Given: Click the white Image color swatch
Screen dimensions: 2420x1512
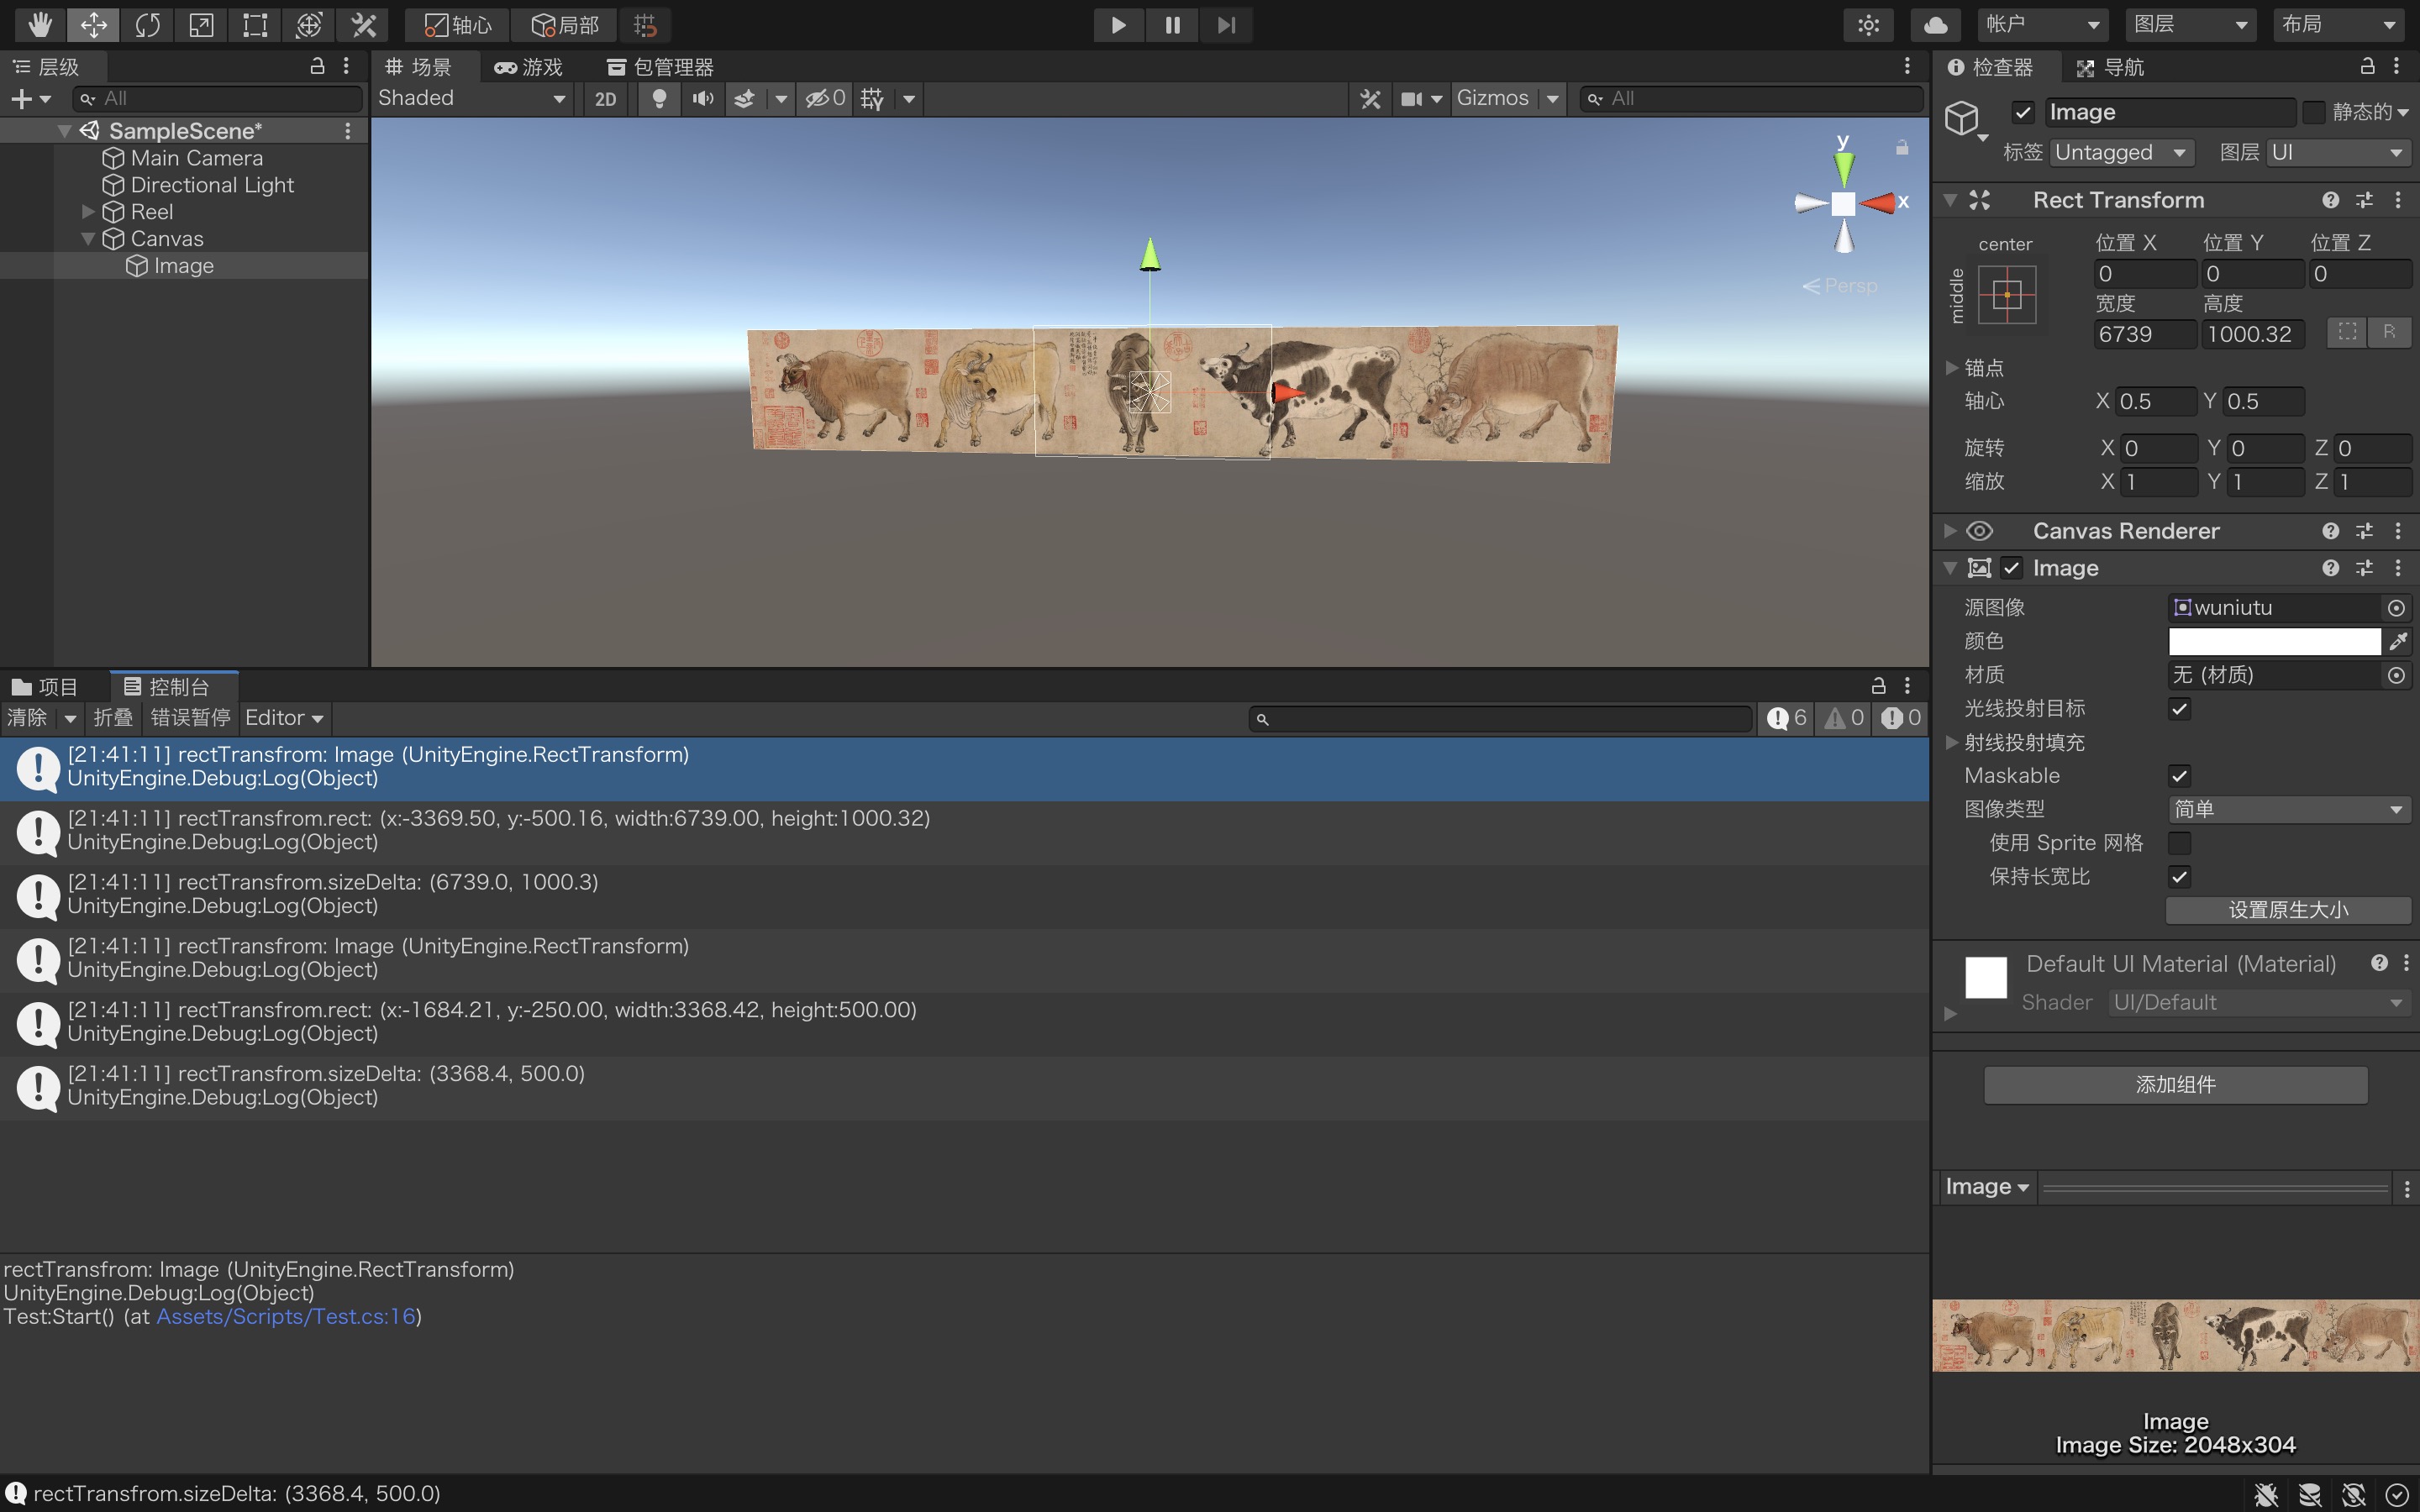Looking at the screenshot, I should [2273, 641].
